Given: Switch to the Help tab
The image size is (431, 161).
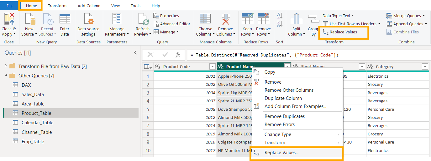Looking at the screenshot, I should coord(156,6).
